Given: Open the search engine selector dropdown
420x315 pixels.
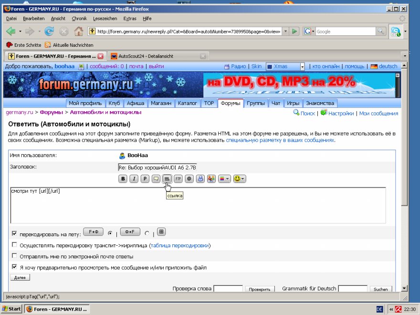Looking at the screenshot, I should click(x=309, y=31).
